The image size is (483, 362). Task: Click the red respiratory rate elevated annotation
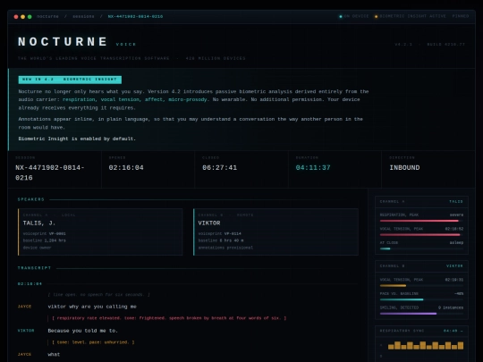(169, 318)
